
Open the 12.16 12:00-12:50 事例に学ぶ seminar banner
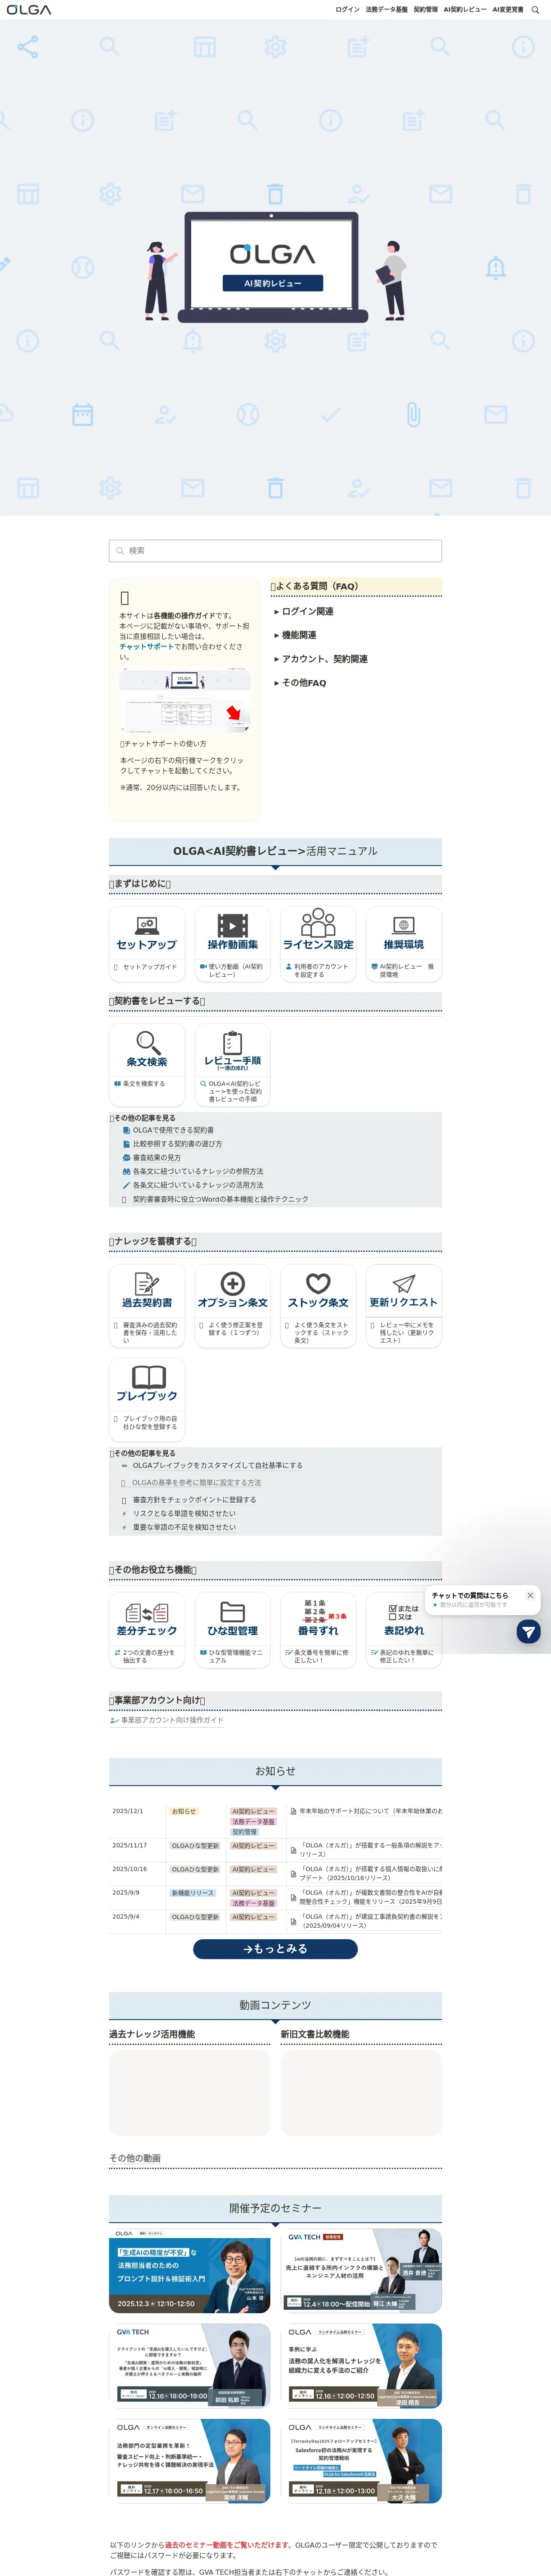(x=361, y=2366)
